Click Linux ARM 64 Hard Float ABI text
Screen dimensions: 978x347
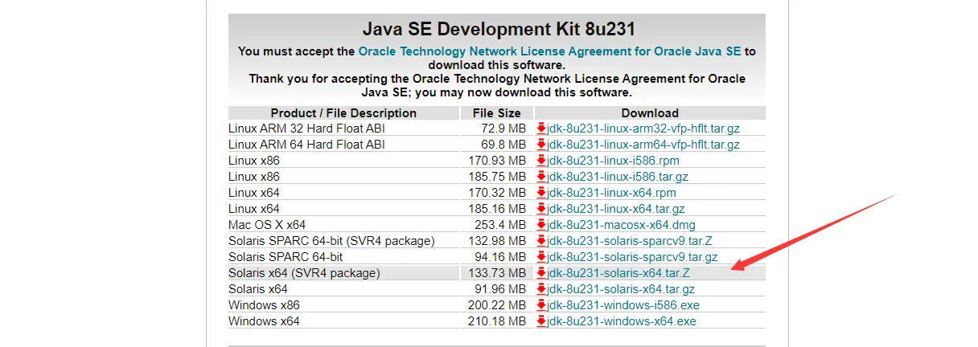point(306,145)
